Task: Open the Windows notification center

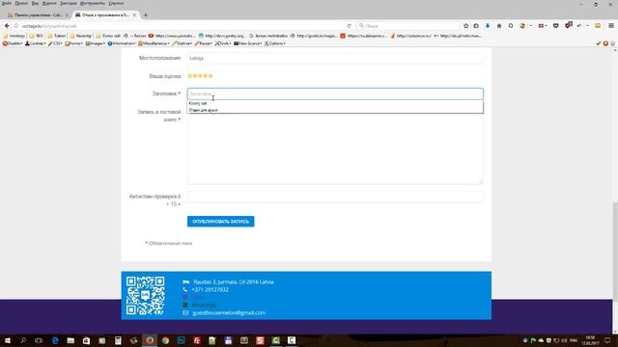Action: pos(607,340)
